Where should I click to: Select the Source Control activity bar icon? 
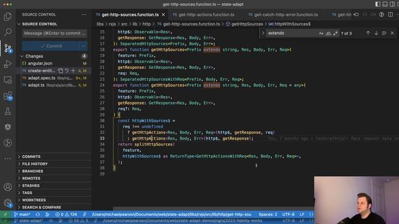(x=7, y=48)
